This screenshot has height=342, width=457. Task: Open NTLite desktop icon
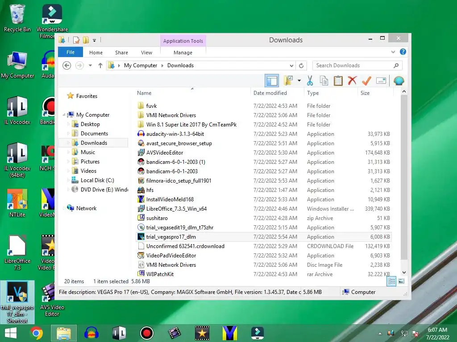click(x=17, y=203)
